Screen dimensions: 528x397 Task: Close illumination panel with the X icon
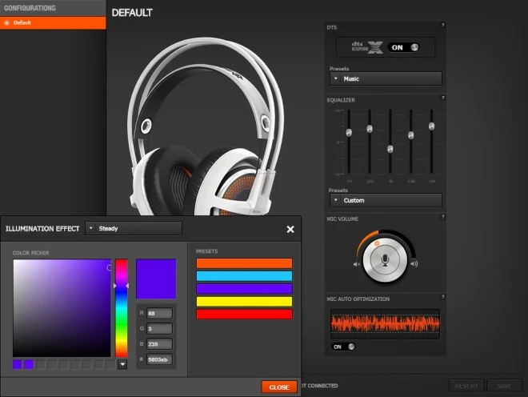pyautogui.click(x=290, y=229)
